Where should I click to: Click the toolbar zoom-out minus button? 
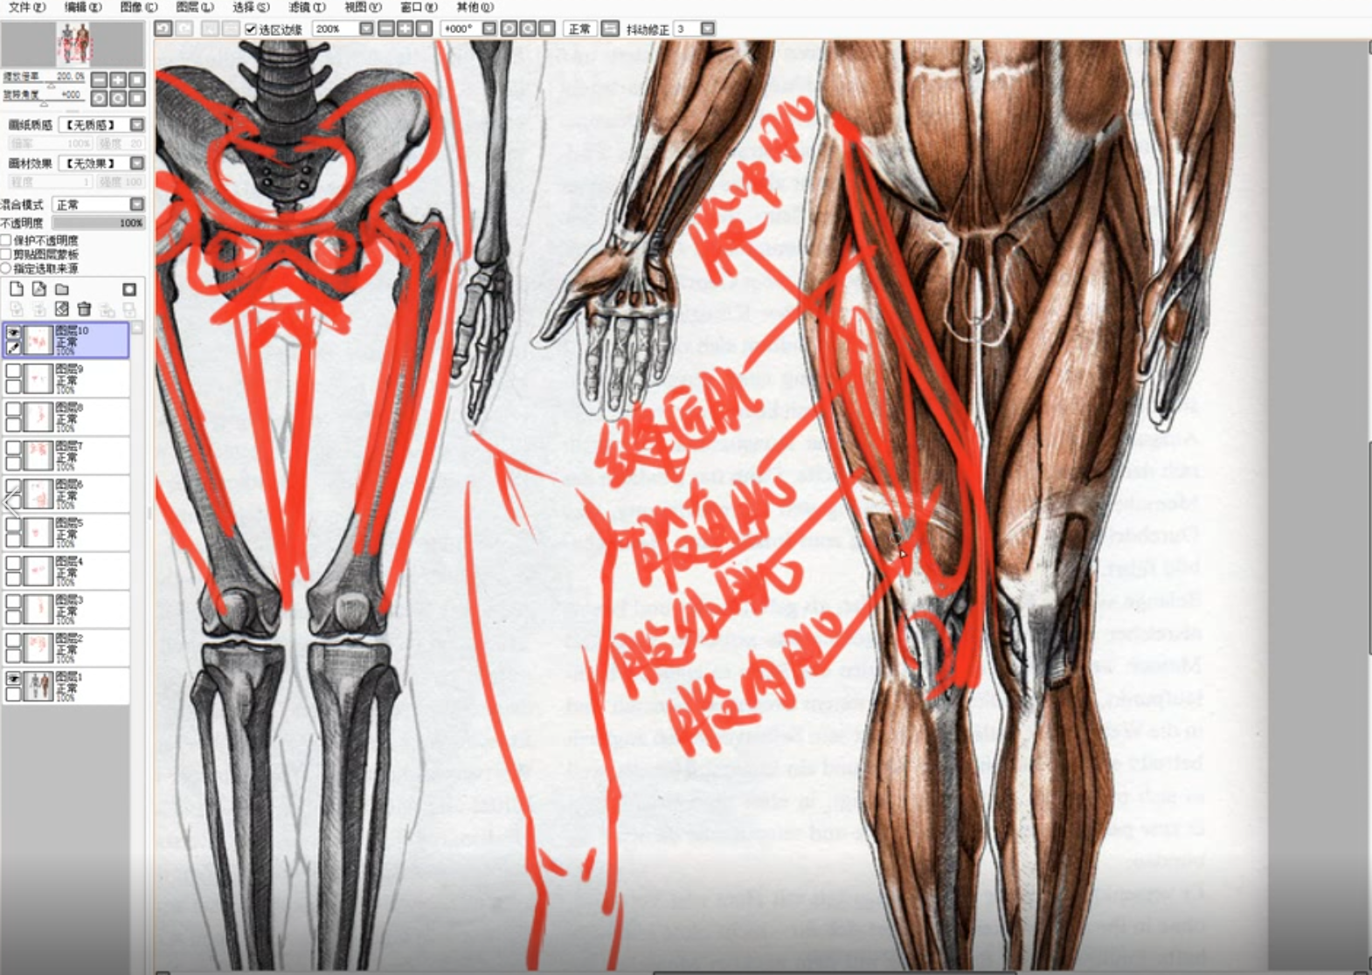tap(386, 29)
